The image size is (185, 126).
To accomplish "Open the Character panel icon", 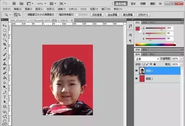I will coord(130,35).
